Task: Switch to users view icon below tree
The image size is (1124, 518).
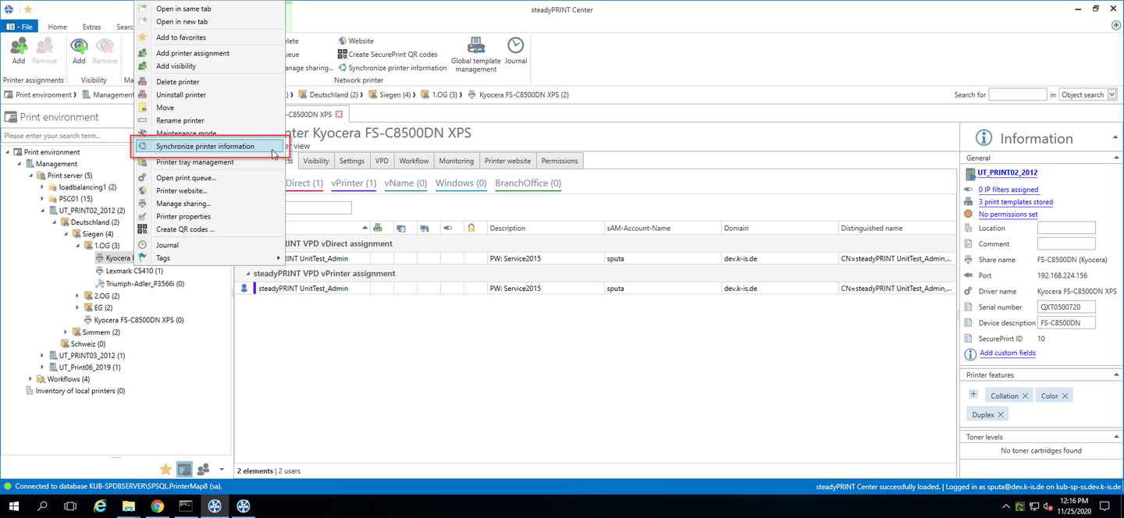Action: click(203, 469)
